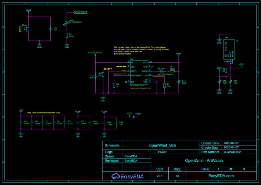The width and height of the screenshot is (261, 185).
Task: Click the GND symbol below capacitor C16
Action: click(219, 92)
